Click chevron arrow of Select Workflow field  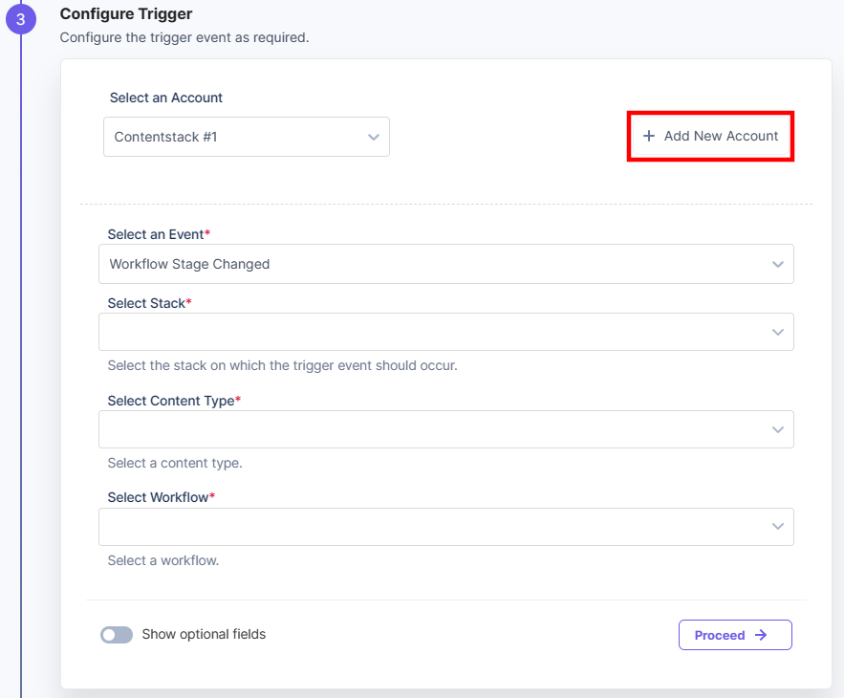(x=778, y=526)
